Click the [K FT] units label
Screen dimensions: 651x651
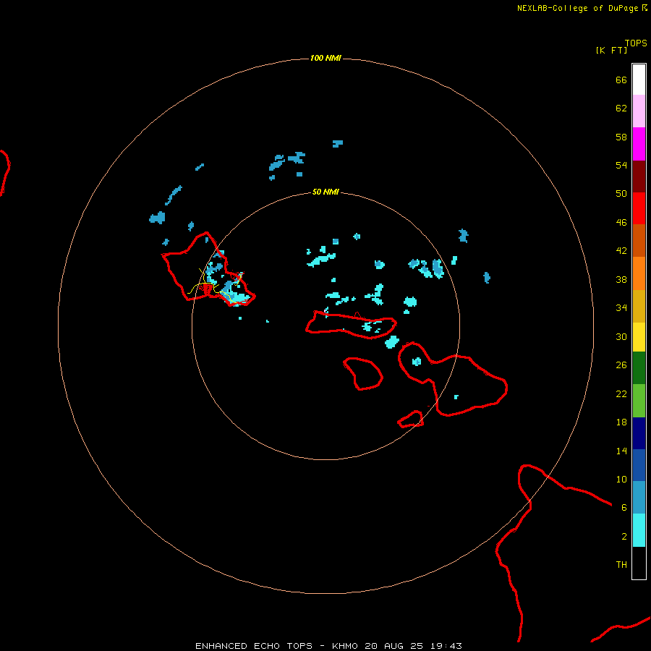(611, 50)
